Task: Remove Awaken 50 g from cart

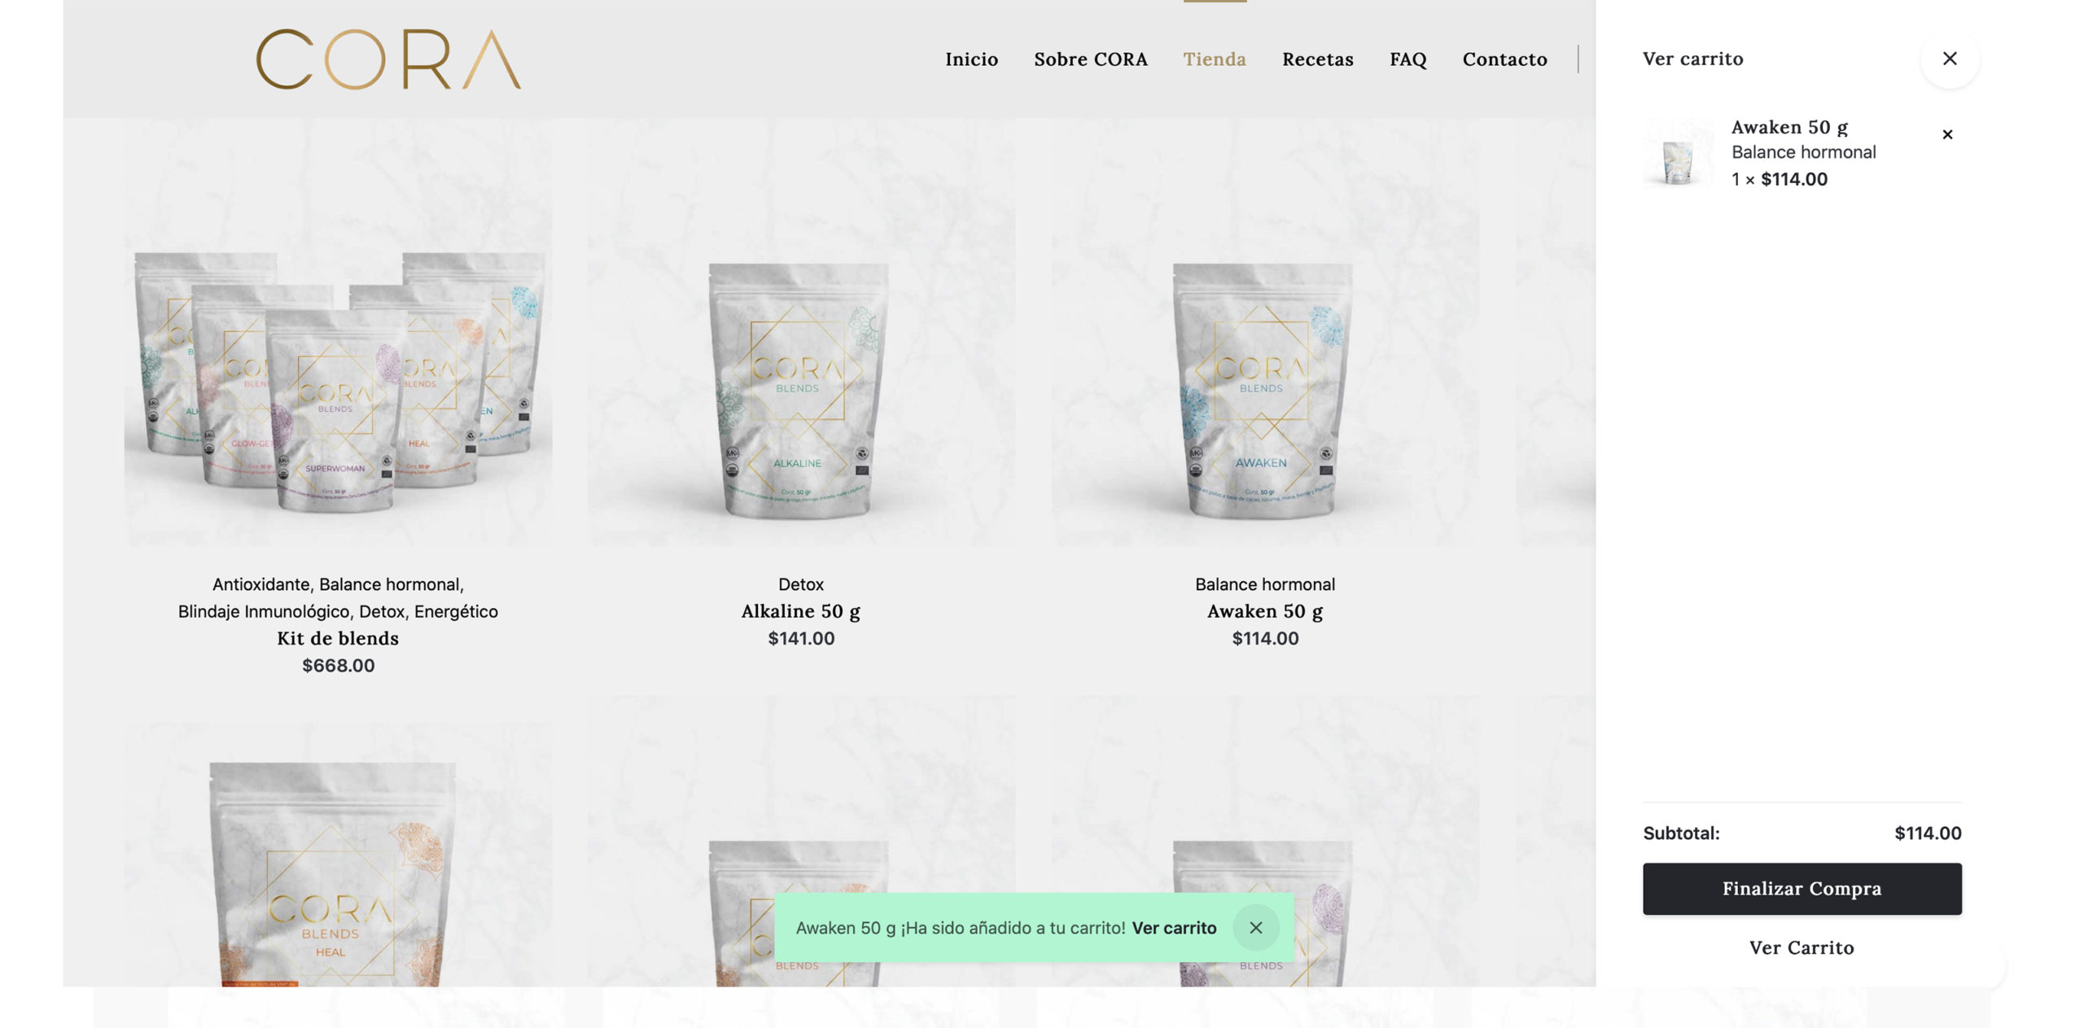Action: coord(1947,134)
